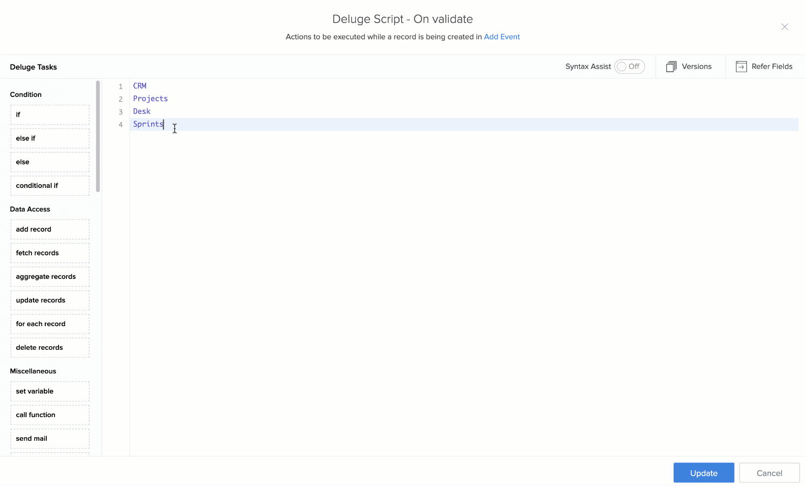The width and height of the screenshot is (805, 486).
Task: Click the Miscellaneous section heading
Action: pyautogui.click(x=33, y=371)
